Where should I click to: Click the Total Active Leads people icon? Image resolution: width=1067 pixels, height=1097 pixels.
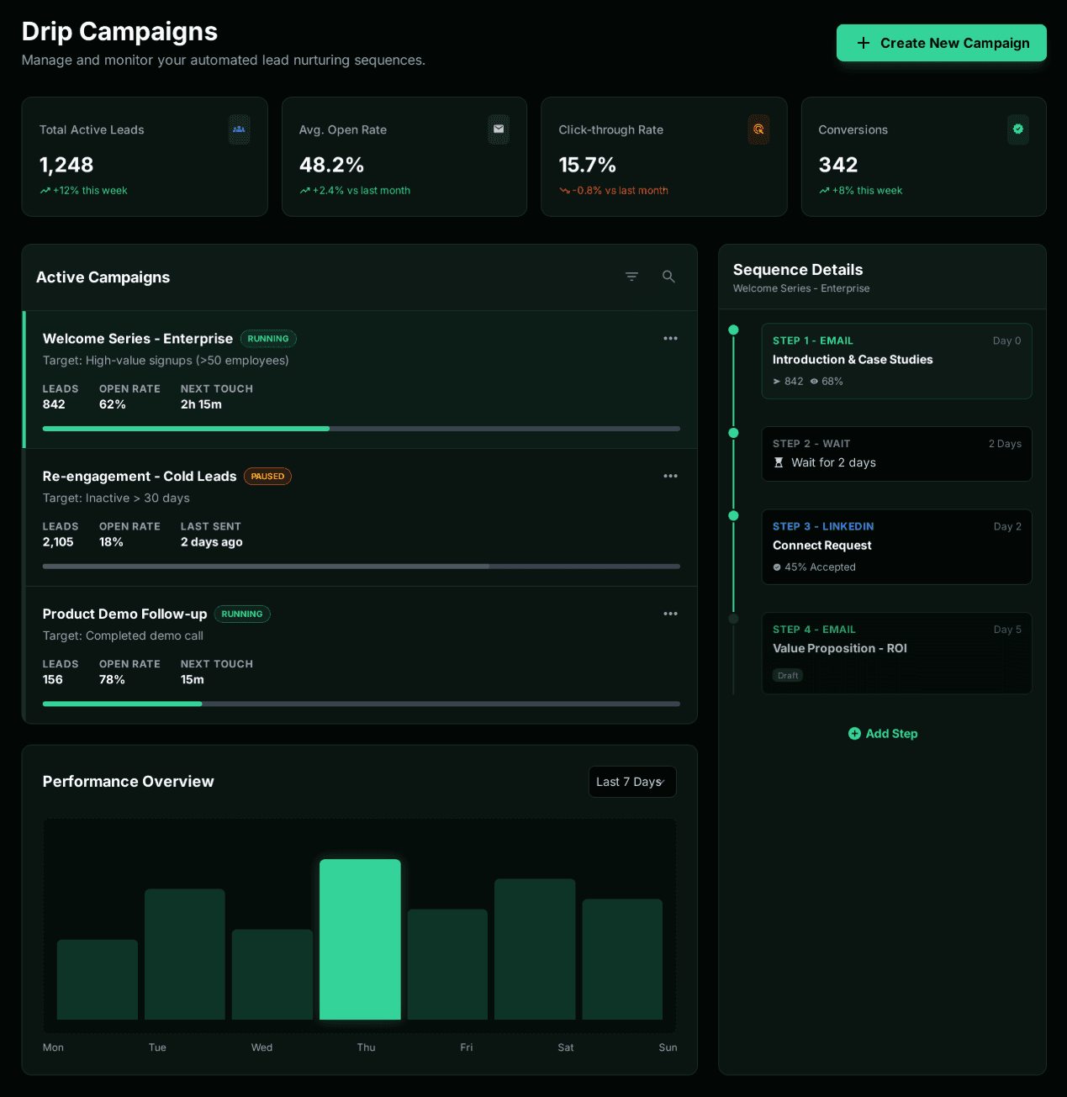click(239, 129)
